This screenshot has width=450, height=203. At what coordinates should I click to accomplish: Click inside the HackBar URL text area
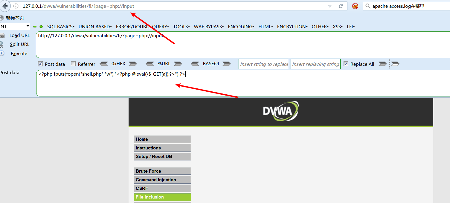[243, 45]
